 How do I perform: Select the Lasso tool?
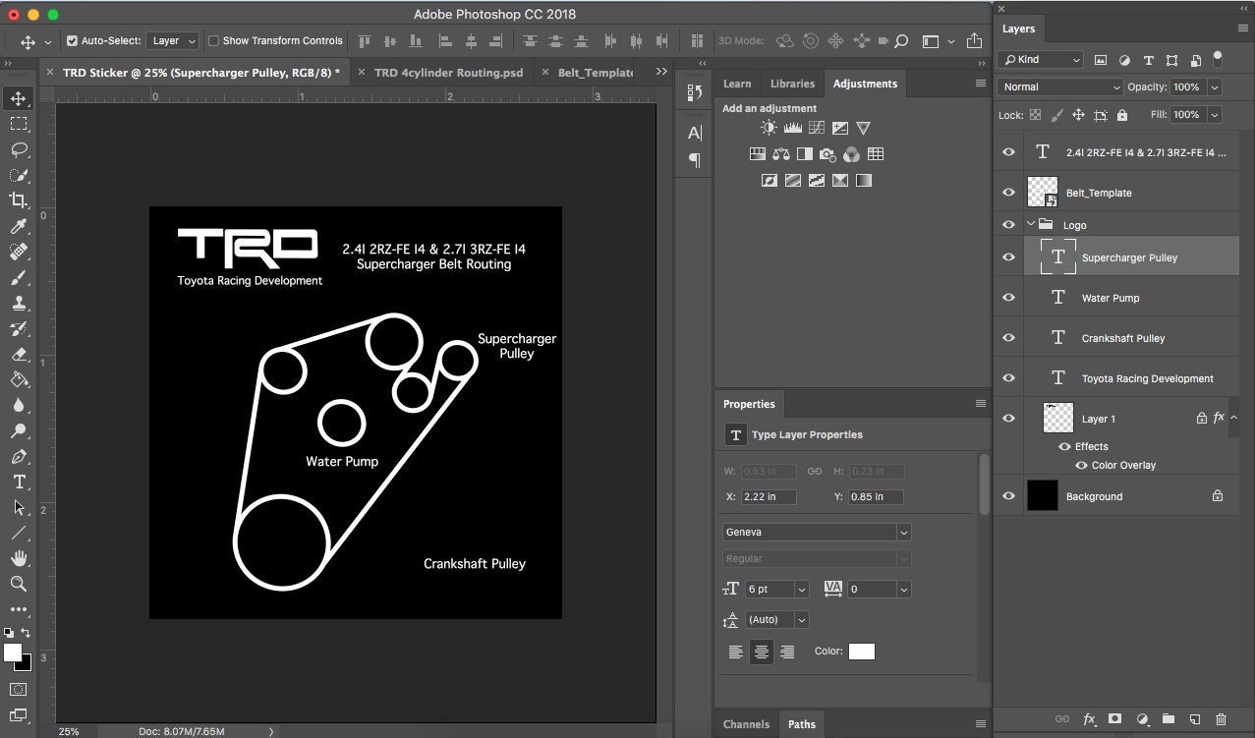(18, 149)
